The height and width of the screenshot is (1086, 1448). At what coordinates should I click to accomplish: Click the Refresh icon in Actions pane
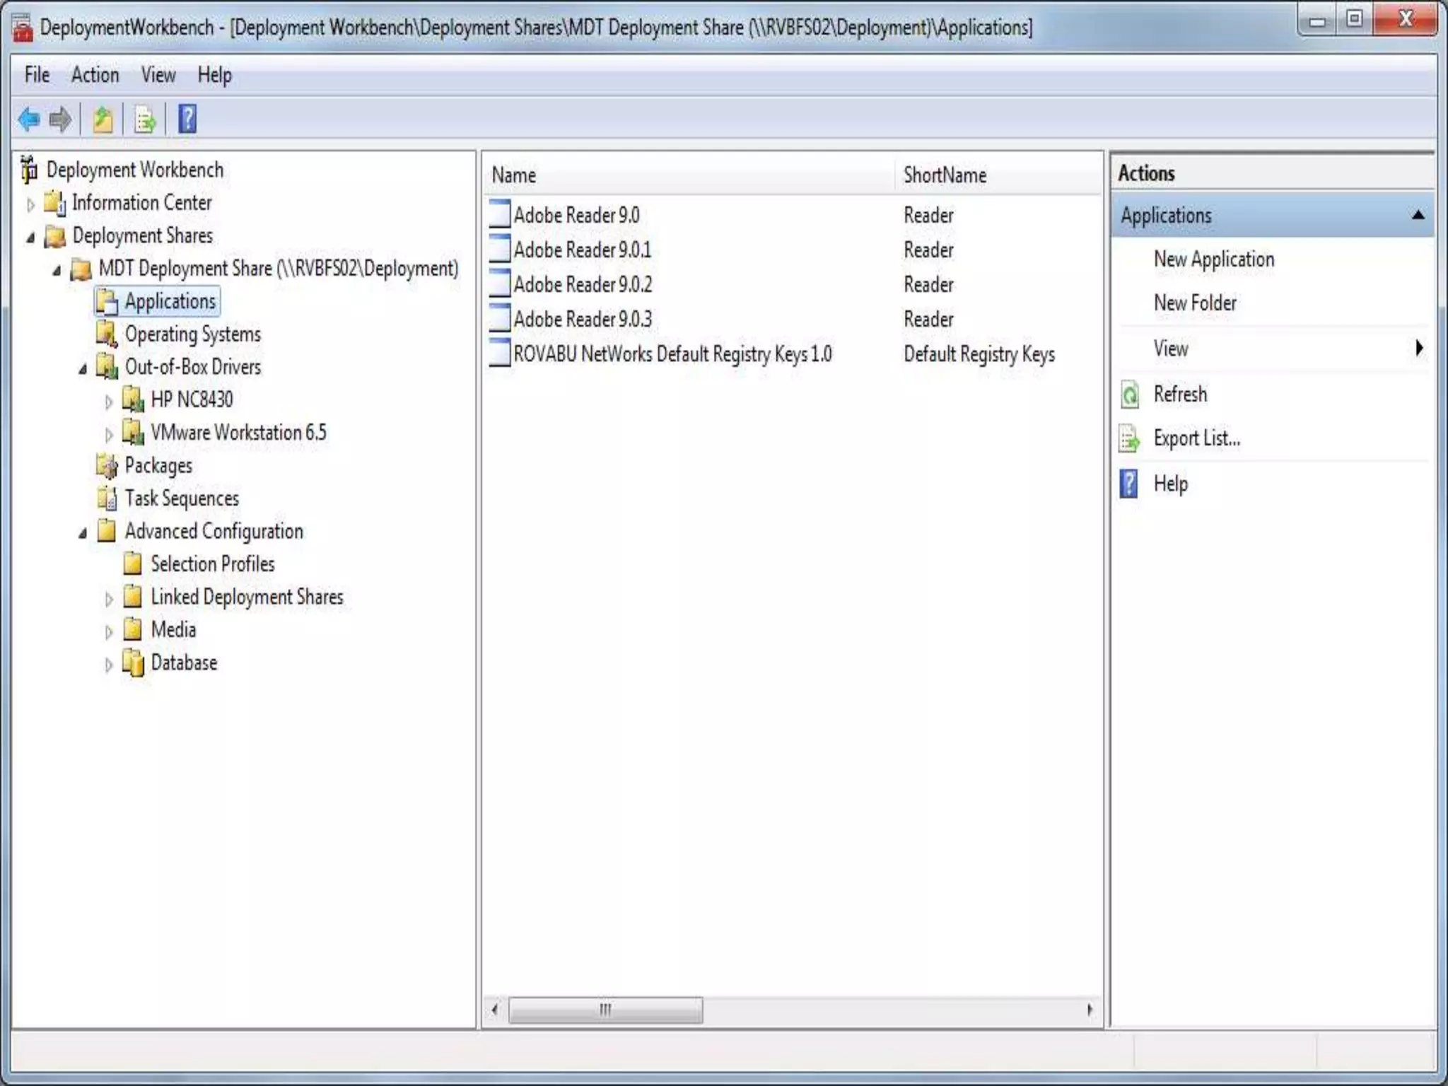(x=1130, y=395)
